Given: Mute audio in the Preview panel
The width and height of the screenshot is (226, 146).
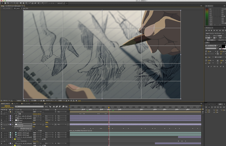Looking at the screenshot, I should point(220,31).
